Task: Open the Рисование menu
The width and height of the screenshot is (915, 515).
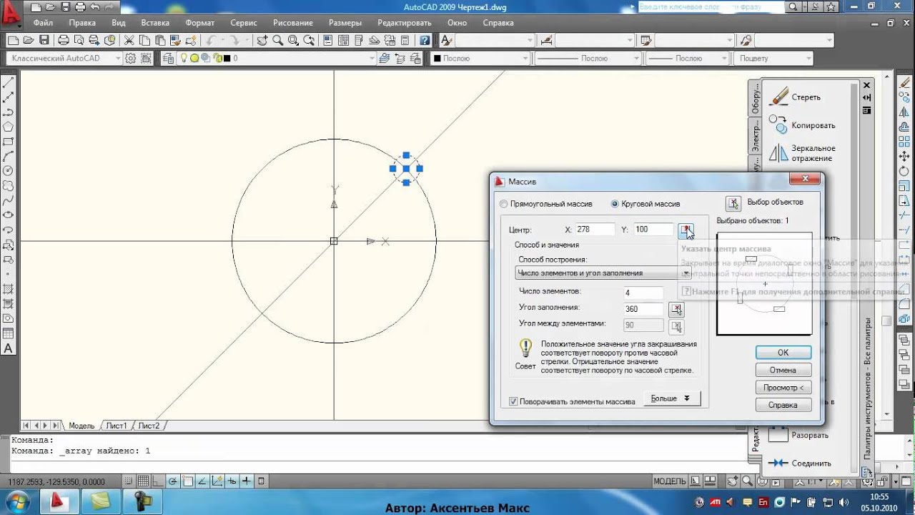Action: 292,23
